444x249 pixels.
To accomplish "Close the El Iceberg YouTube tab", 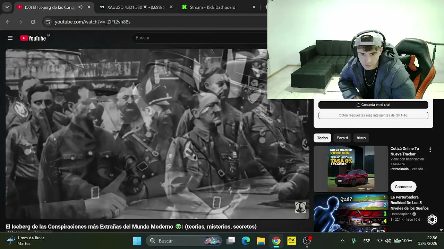I will point(89,7).
